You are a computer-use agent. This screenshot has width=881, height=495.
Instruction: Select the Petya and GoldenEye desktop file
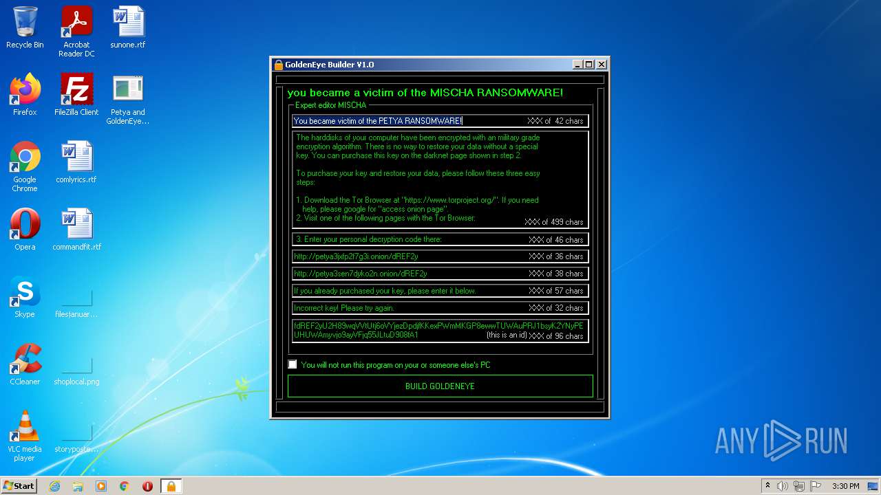click(128, 100)
